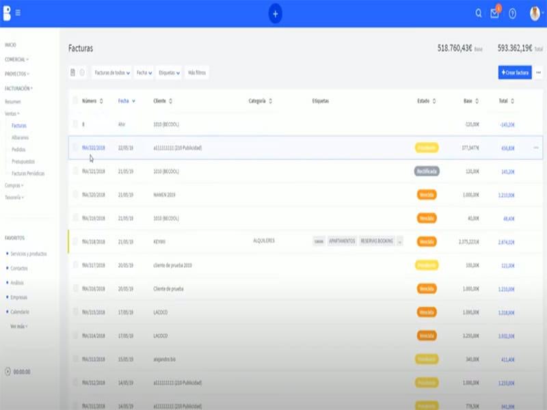Open the Análisis favorite link
Image resolution: width=547 pixels, height=410 pixels.
(17, 283)
